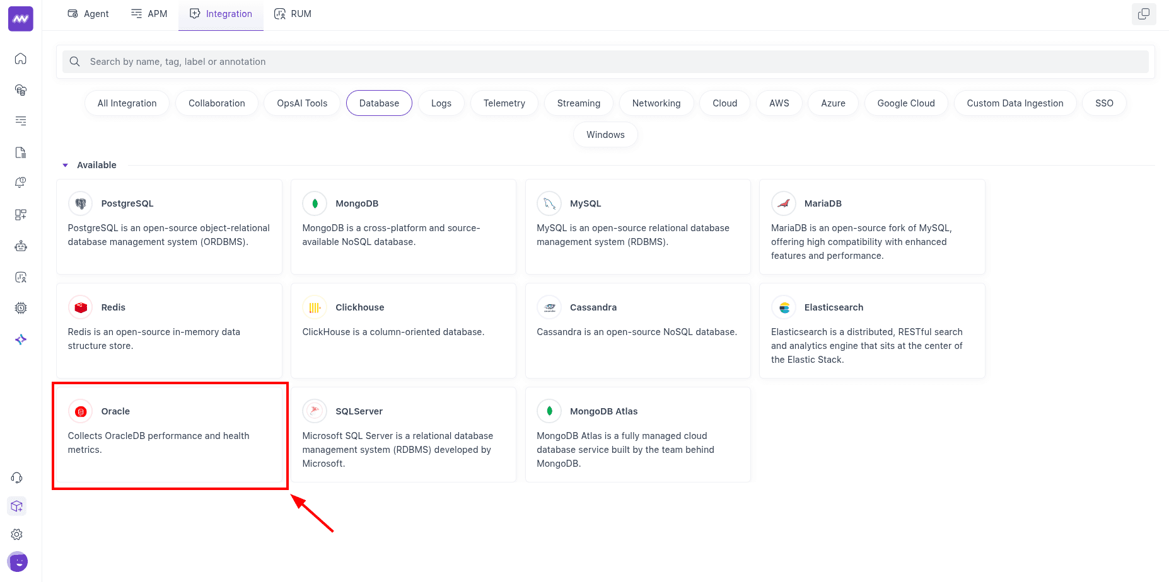Enable the Streaming category filter
Screen dimensions: 1169x582
(x=578, y=103)
